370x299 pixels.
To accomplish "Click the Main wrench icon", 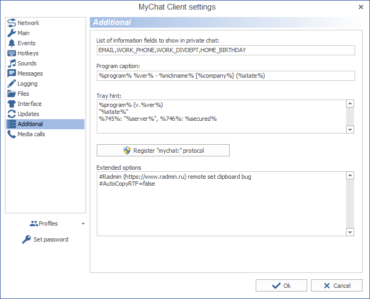I will (x=12, y=33).
